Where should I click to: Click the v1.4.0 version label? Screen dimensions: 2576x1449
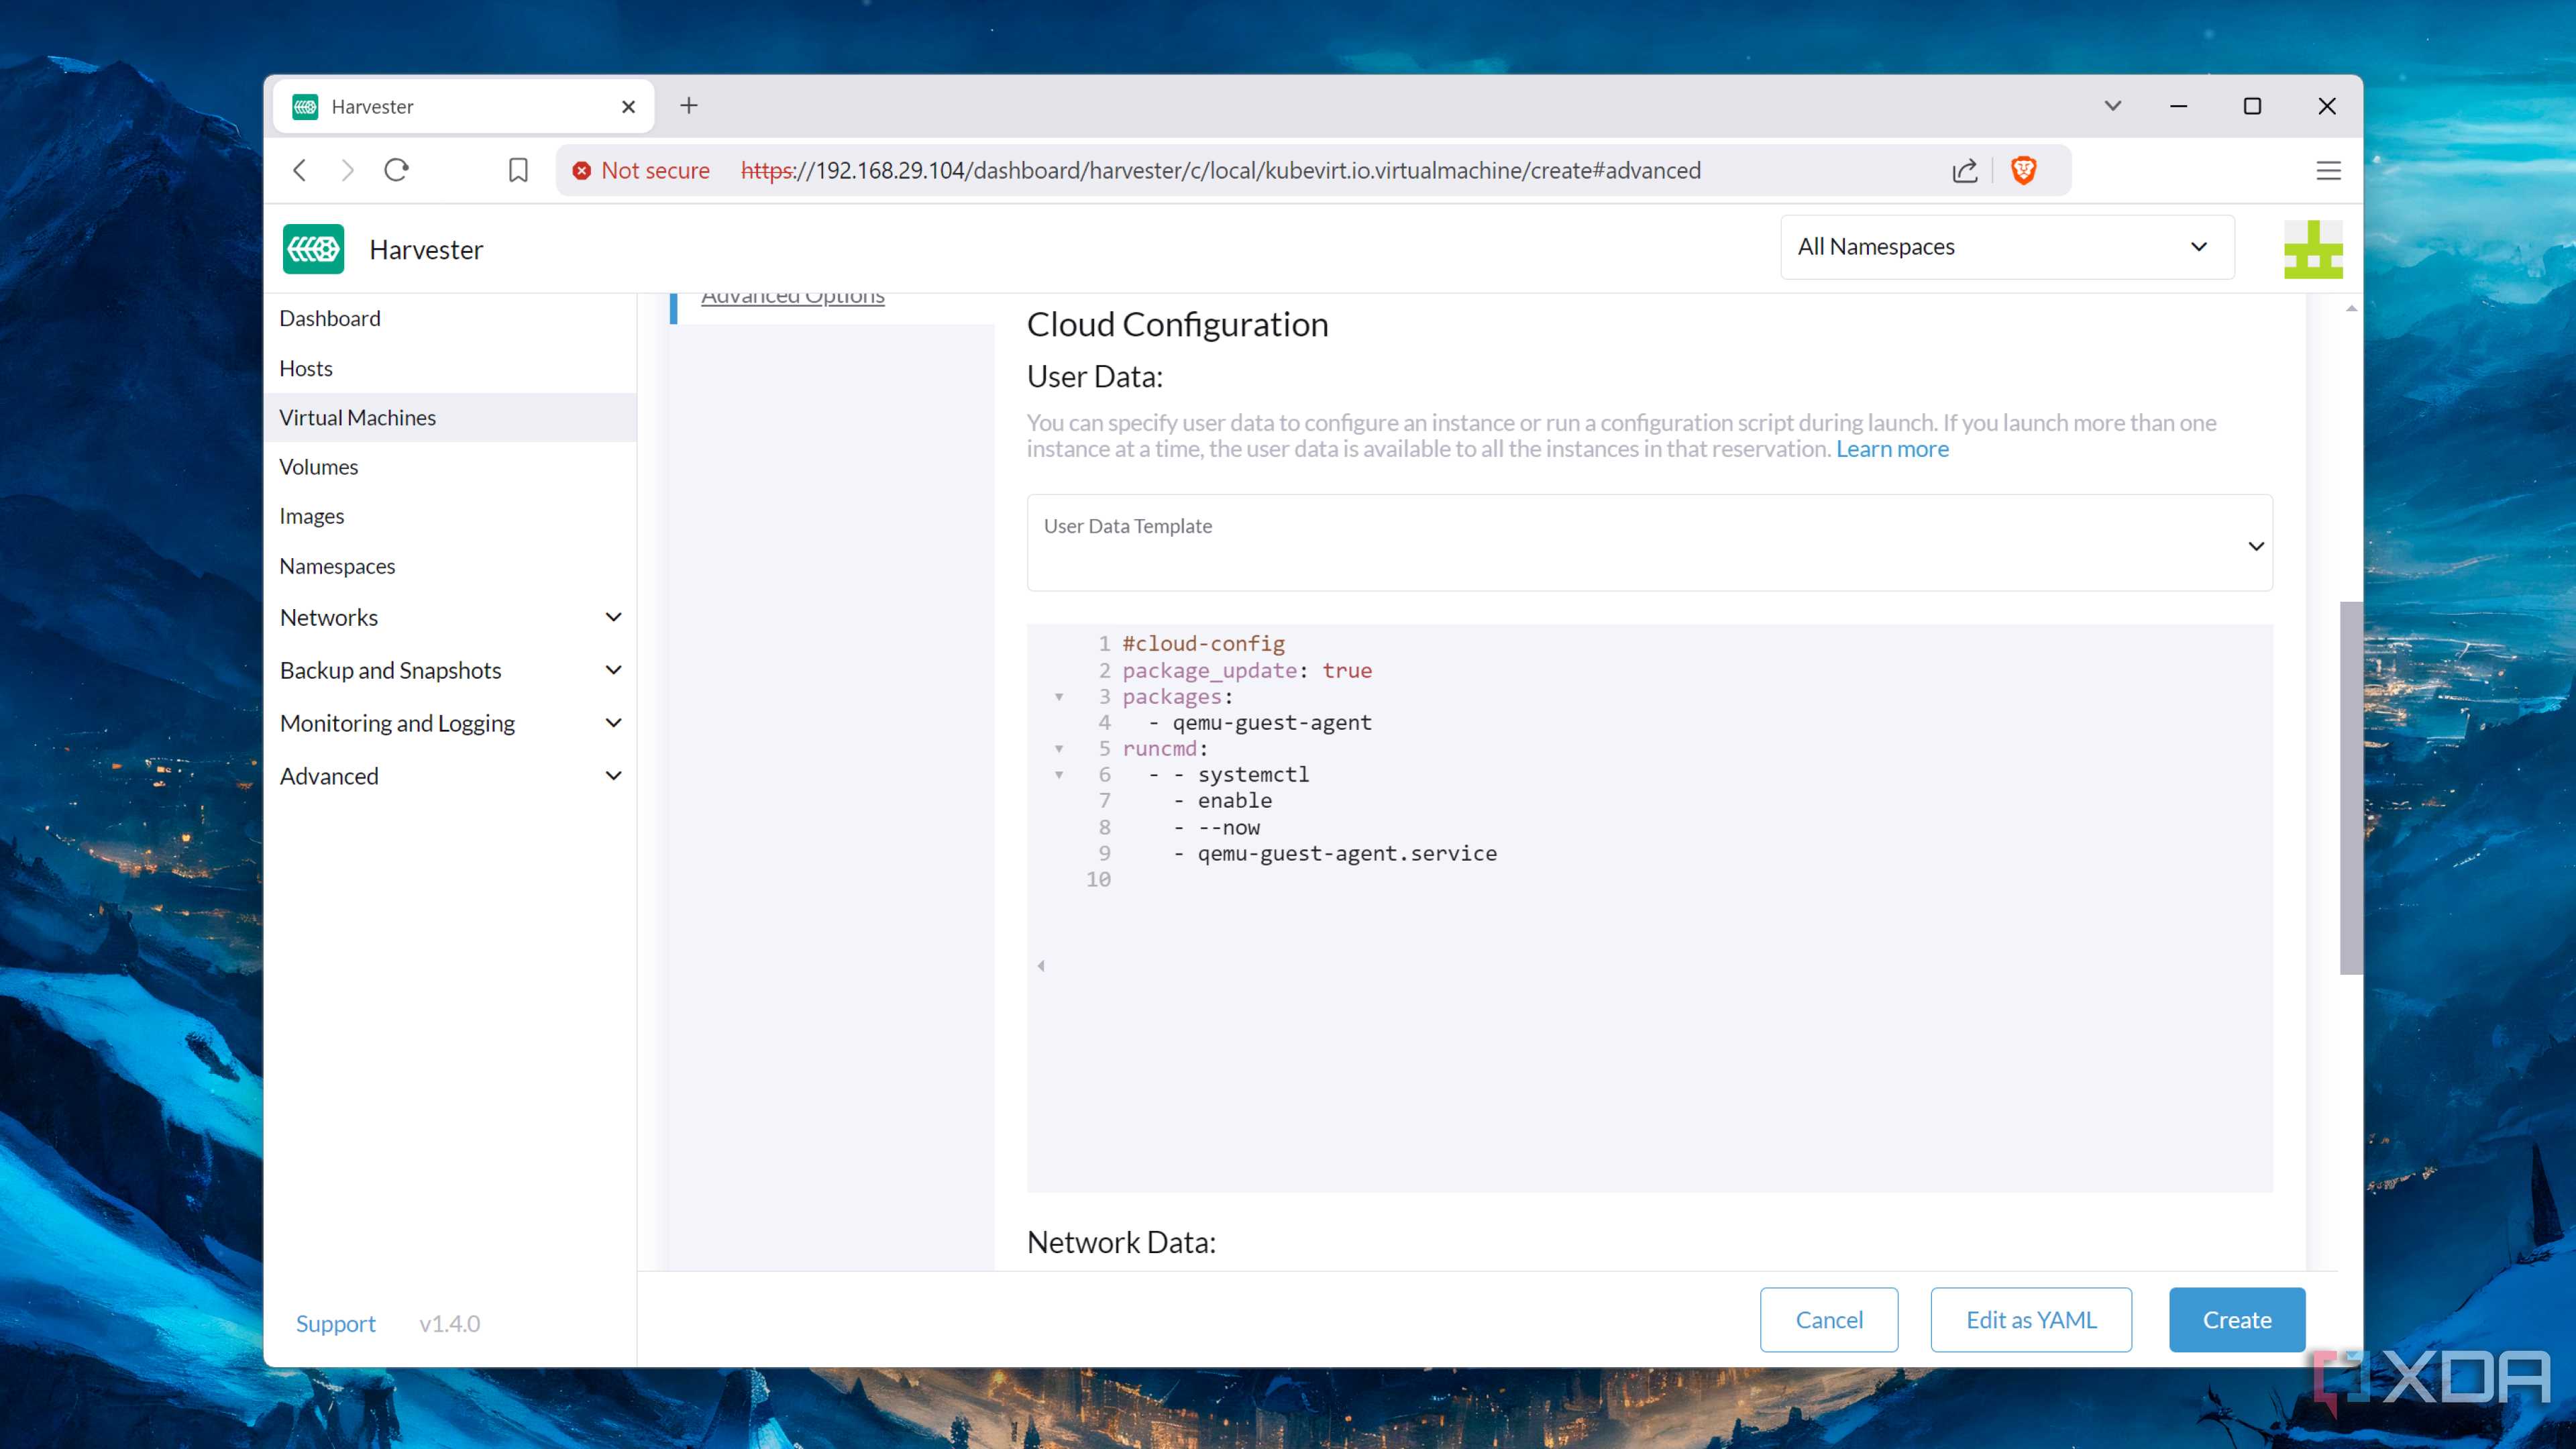[450, 1324]
